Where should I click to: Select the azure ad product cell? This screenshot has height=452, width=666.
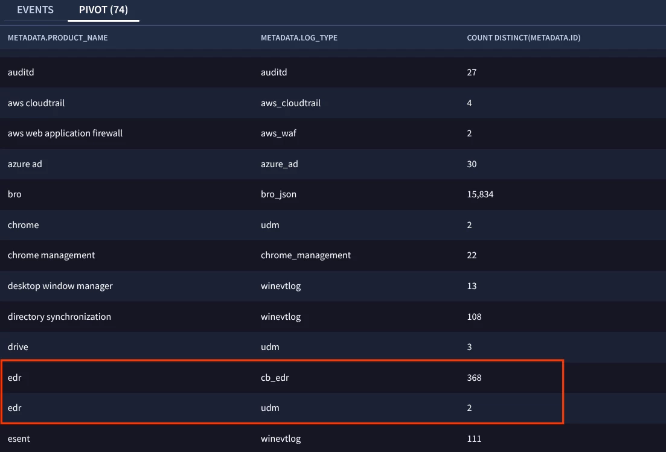(x=25, y=164)
